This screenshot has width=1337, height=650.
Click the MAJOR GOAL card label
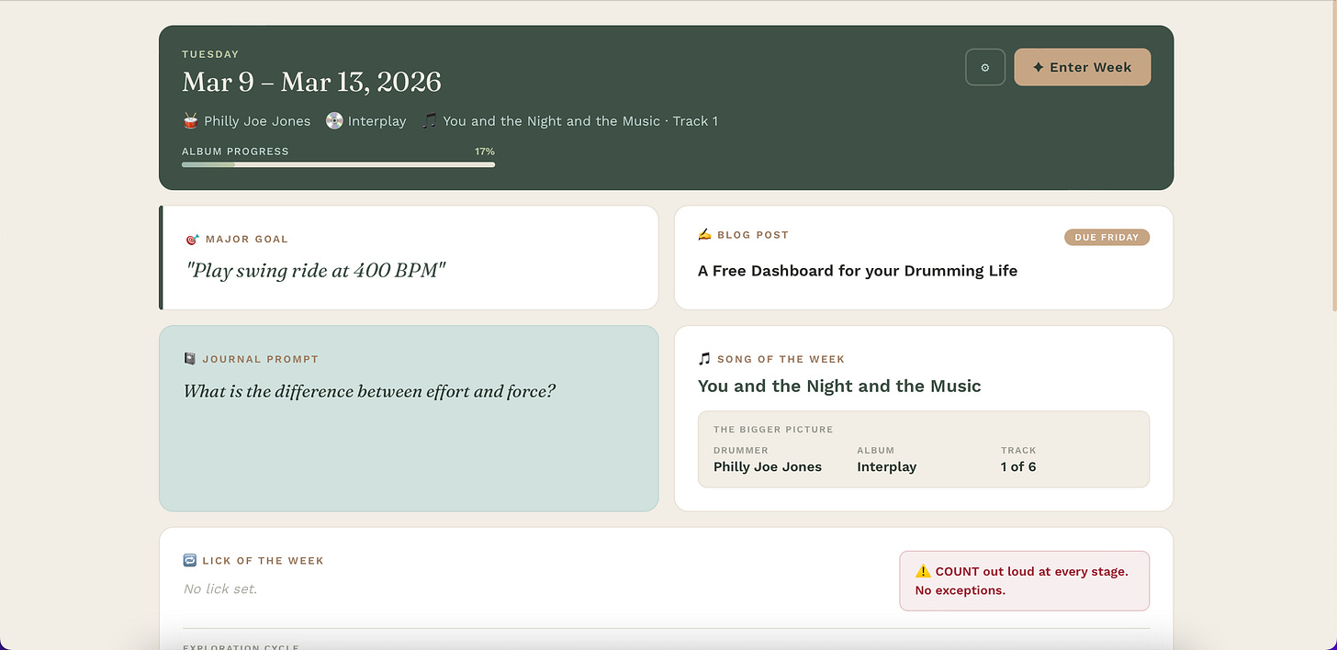247,239
